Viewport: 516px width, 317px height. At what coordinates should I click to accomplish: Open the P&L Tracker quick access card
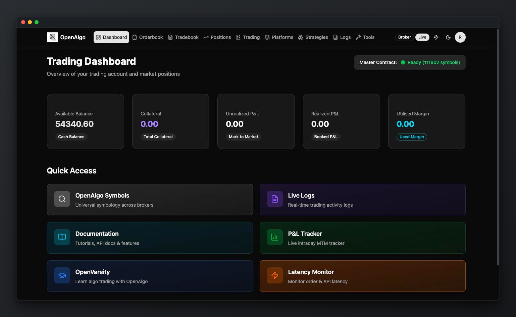tap(362, 238)
